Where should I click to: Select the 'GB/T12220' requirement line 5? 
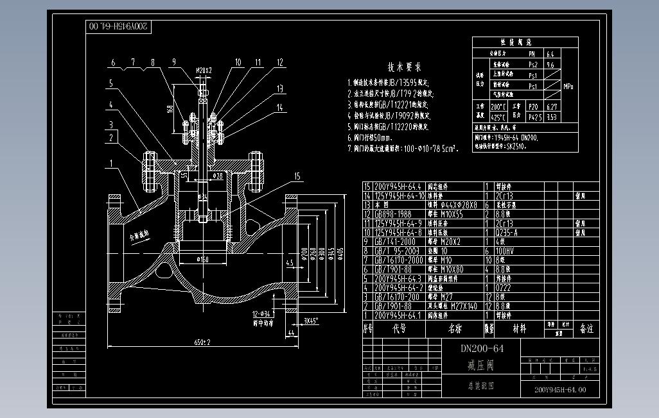click(389, 126)
